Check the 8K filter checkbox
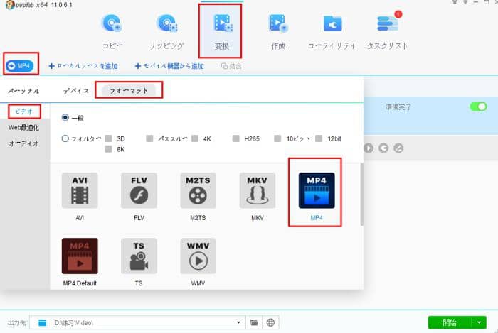Screen dimensions: 498x333 click(109, 149)
